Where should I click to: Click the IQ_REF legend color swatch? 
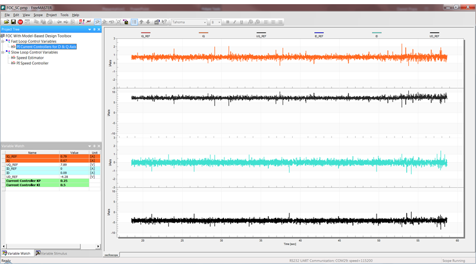(146, 33)
